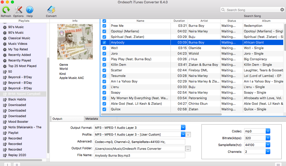Screen dimensions: 286x166
Task: Open the SampleRate(hz) dropdown
Action: click(268, 145)
